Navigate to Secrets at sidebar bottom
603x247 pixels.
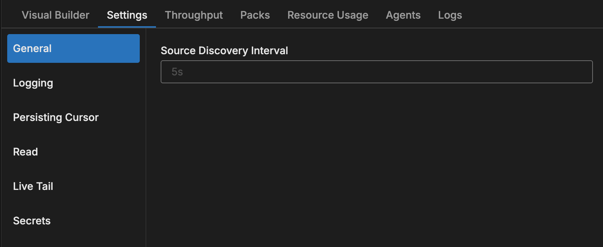[x=32, y=221]
